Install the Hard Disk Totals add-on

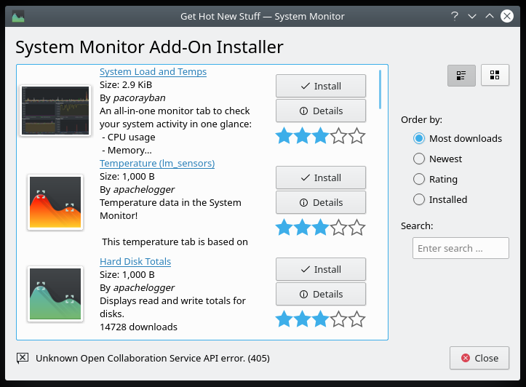(320, 269)
